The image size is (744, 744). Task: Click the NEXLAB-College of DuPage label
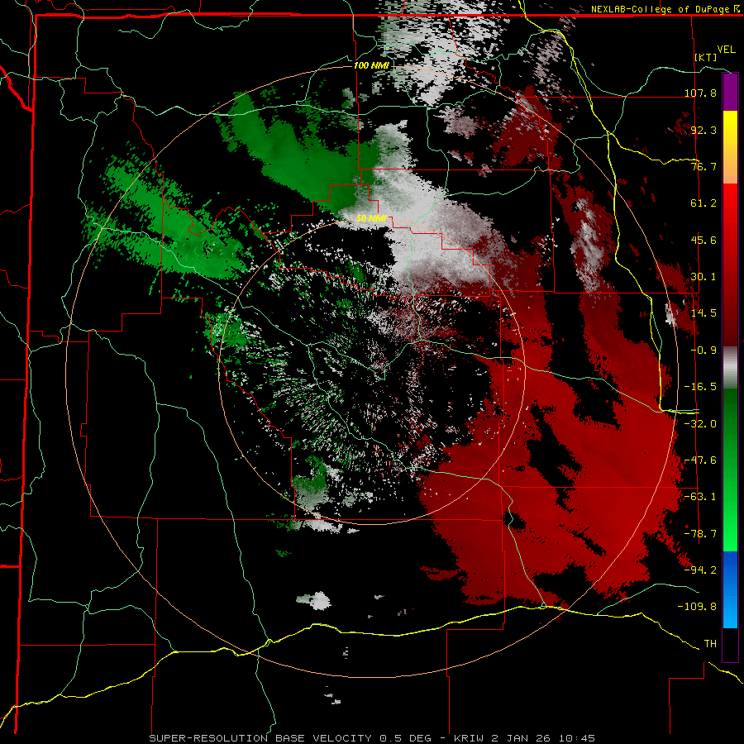tap(665, 9)
